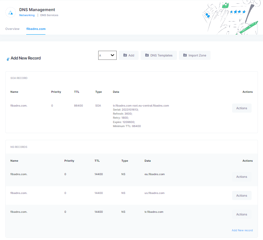Click the folder icon in Import Zone button
Image resolution: width=263 pixels, height=240 pixels.
[x=185, y=55]
